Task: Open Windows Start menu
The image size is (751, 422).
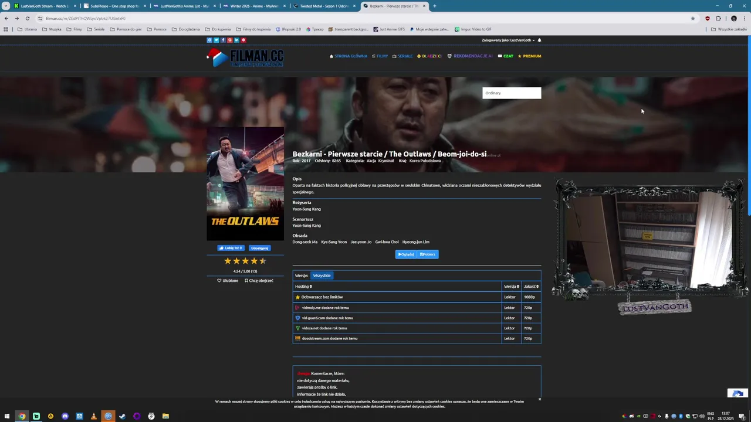Action: tap(7, 416)
